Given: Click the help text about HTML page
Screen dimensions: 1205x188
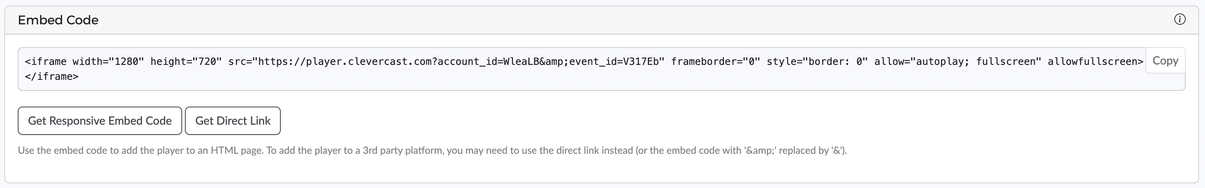Looking at the screenshot, I should pos(432,150).
